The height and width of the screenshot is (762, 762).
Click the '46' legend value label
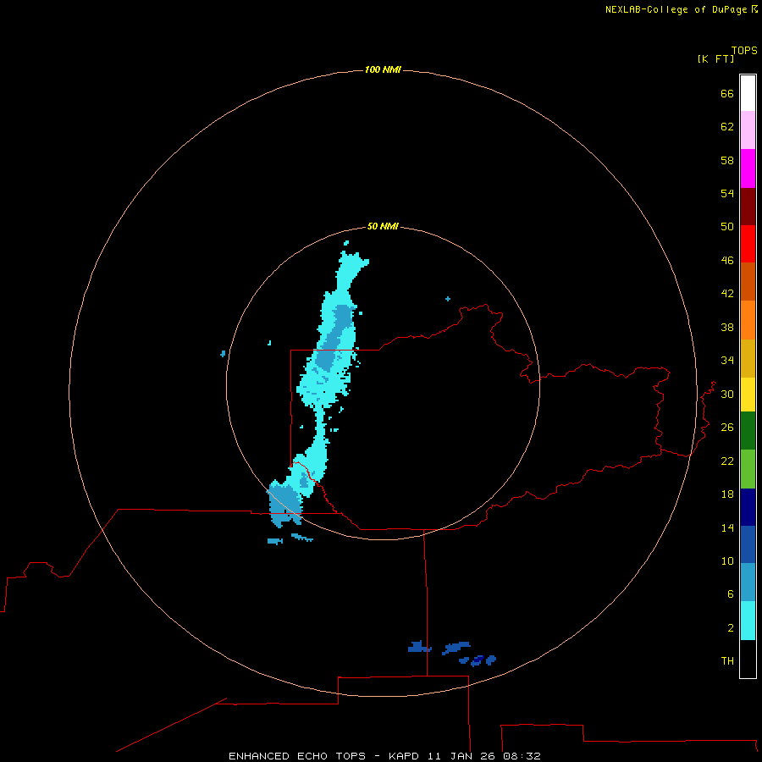[727, 260]
